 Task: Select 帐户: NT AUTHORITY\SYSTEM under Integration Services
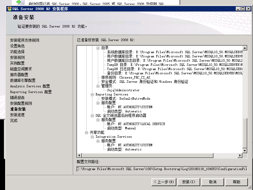point(130,145)
